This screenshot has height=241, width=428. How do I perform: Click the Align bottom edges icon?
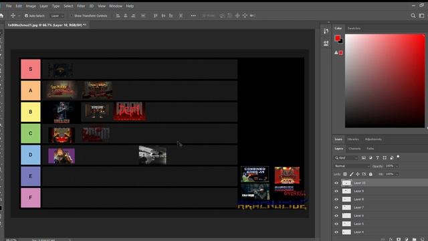point(171,16)
